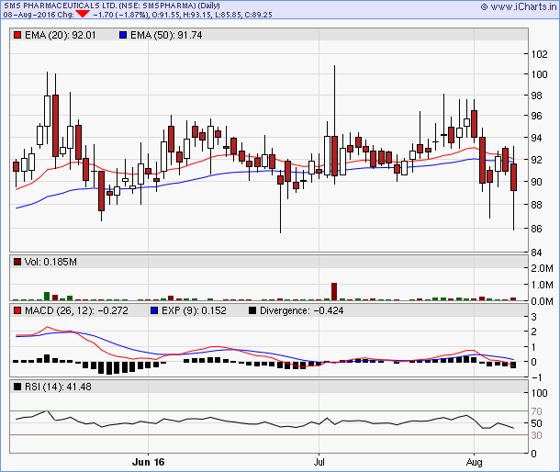560x472 pixels.
Task: Click the 88 price axis label
Action: [536, 205]
